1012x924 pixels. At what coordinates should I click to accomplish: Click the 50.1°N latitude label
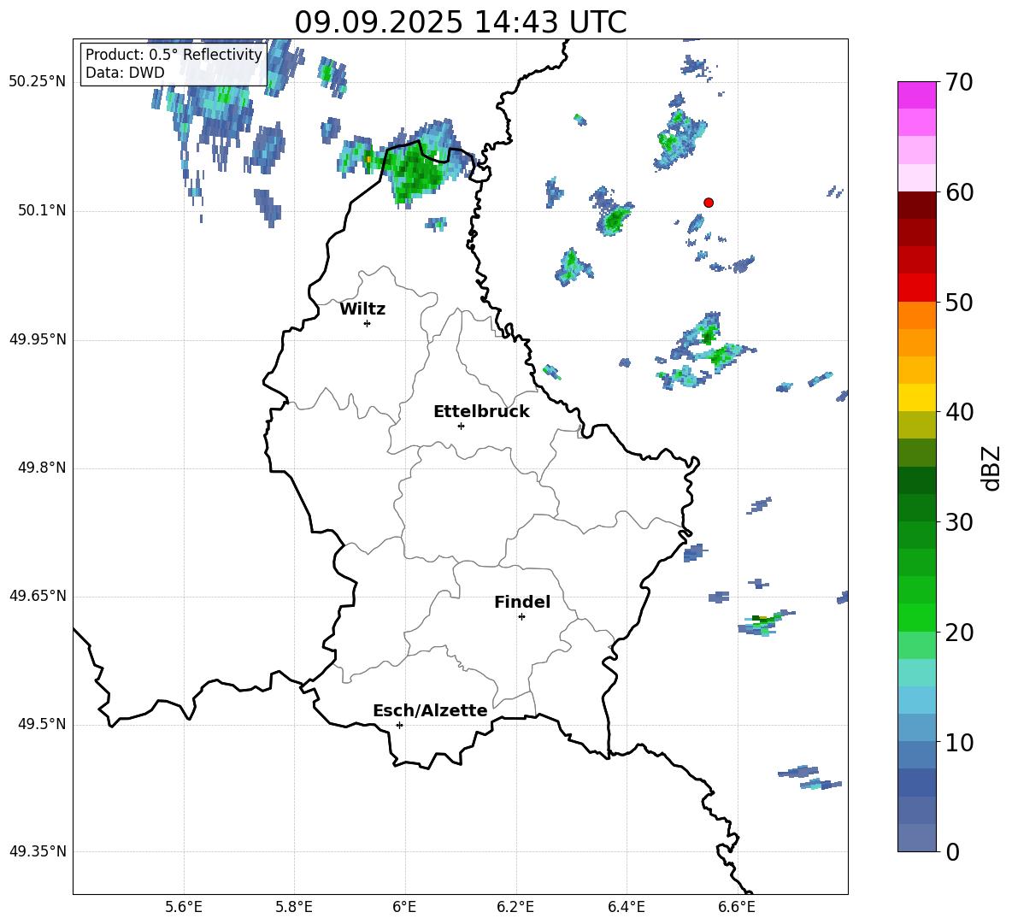[42, 211]
